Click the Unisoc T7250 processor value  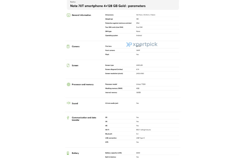click(141, 84)
